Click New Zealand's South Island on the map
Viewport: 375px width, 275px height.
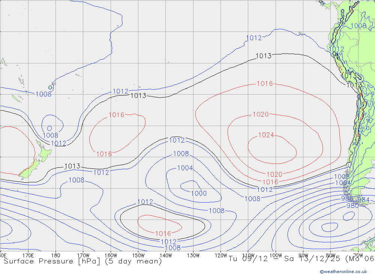click(x=29, y=169)
